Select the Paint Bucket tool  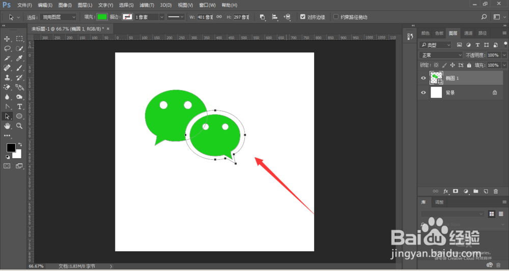pyautogui.click(x=19, y=87)
